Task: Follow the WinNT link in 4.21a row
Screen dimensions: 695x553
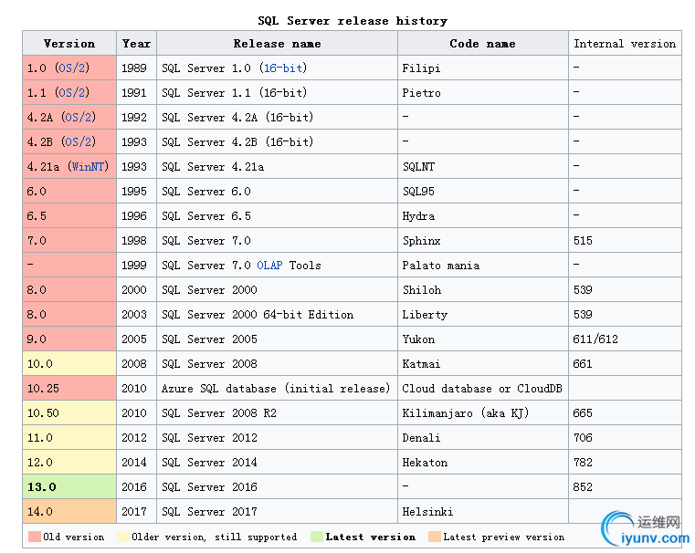Action: pyautogui.click(x=89, y=166)
